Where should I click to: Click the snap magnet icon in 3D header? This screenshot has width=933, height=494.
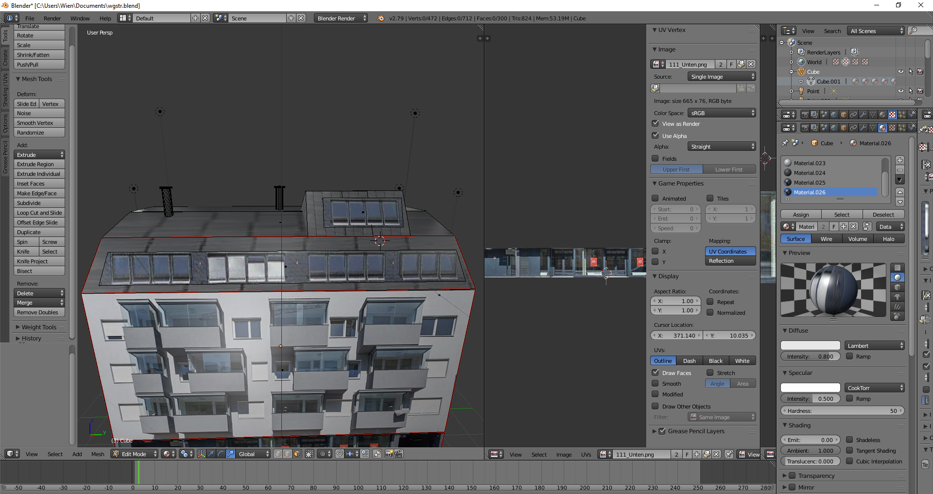(x=340, y=454)
